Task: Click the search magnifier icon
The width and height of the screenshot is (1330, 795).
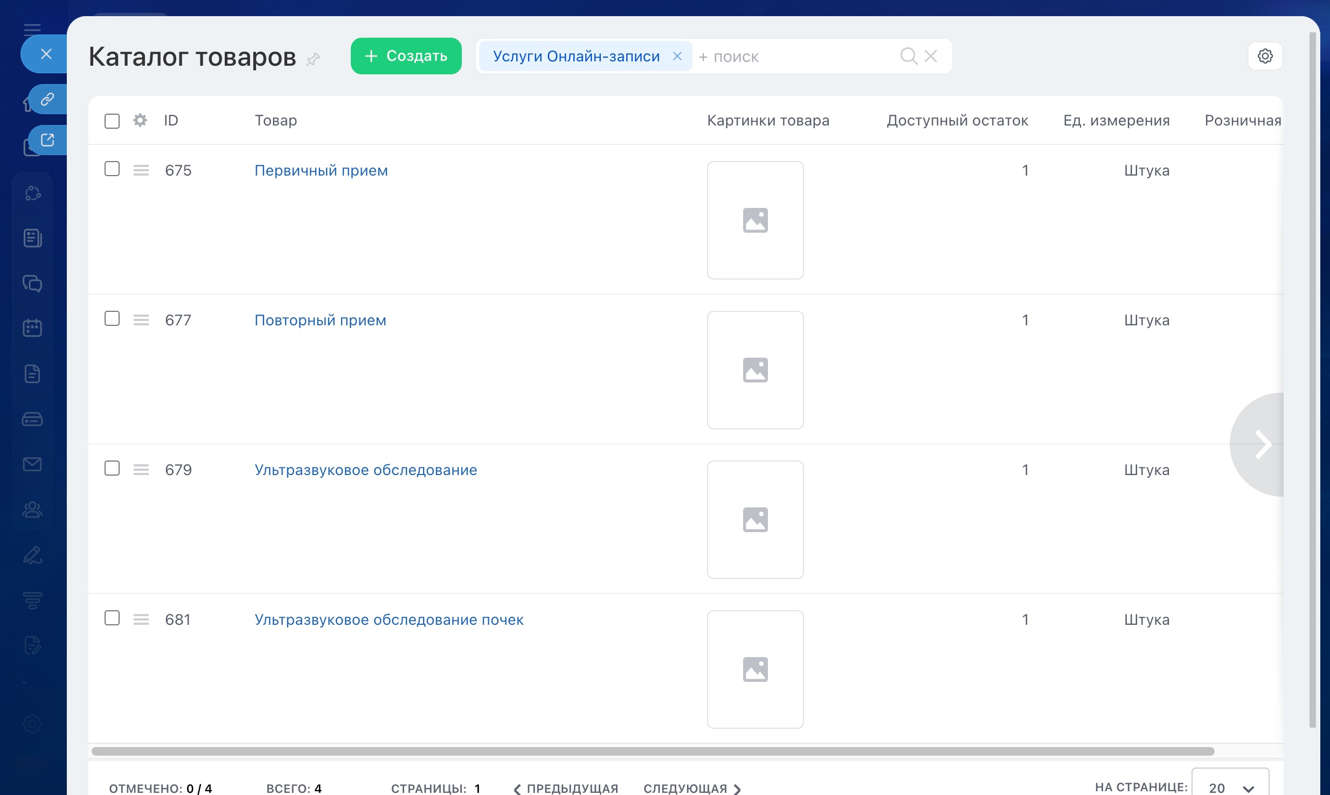Action: coord(909,56)
